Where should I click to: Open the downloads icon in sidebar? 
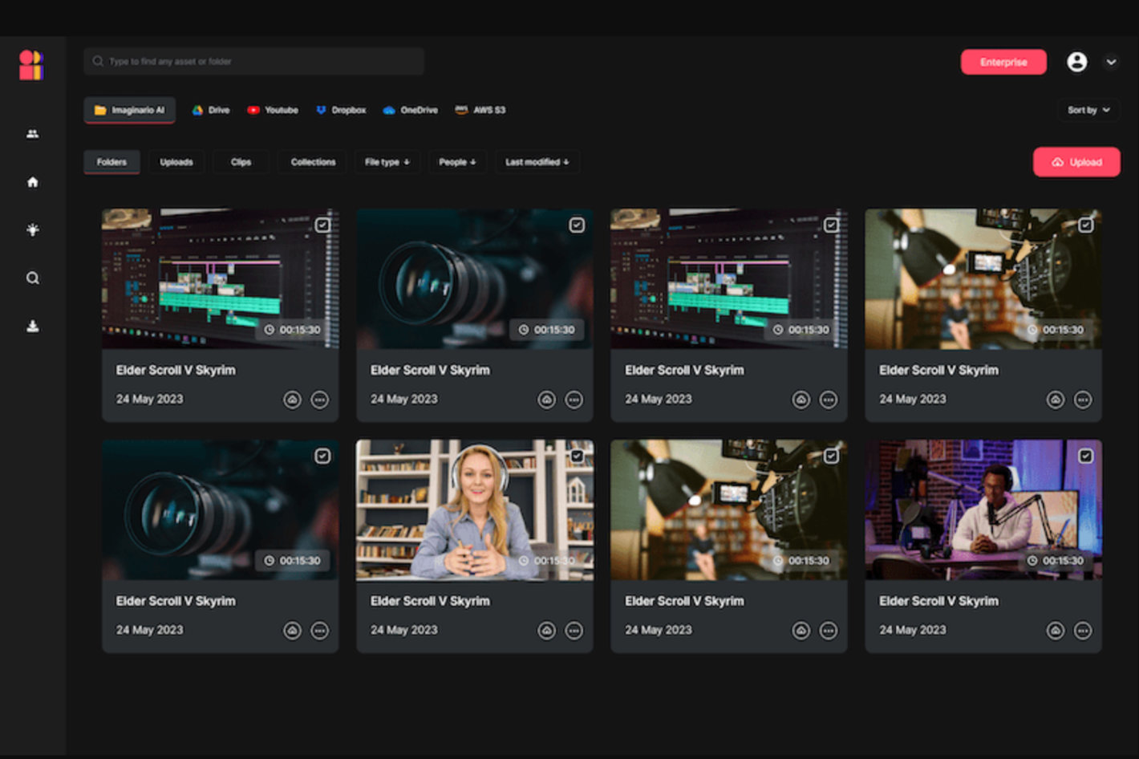click(x=32, y=326)
